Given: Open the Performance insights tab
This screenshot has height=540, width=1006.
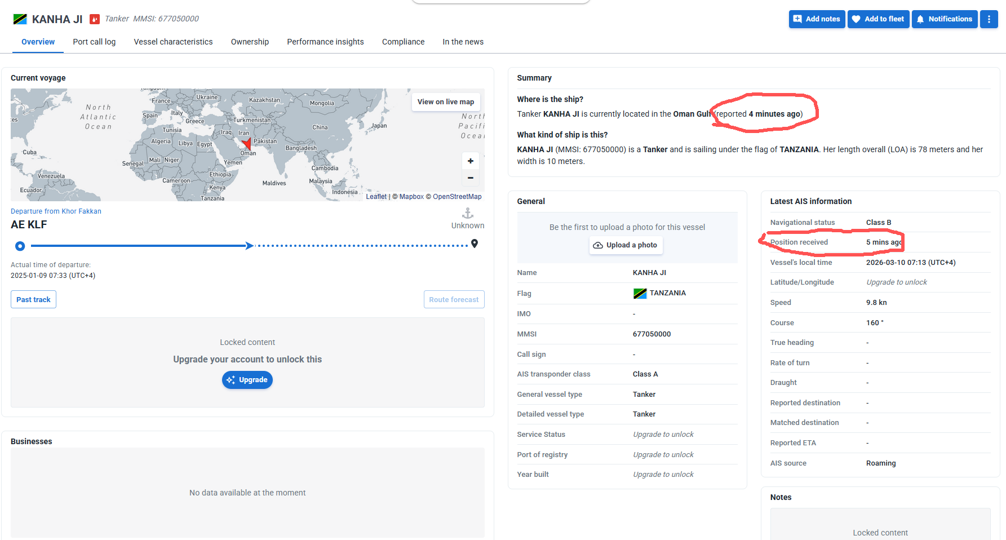Looking at the screenshot, I should (x=325, y=42).
